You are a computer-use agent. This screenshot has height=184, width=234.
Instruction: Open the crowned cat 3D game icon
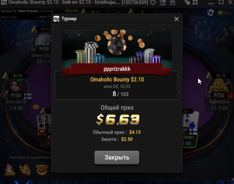[25, 170]
